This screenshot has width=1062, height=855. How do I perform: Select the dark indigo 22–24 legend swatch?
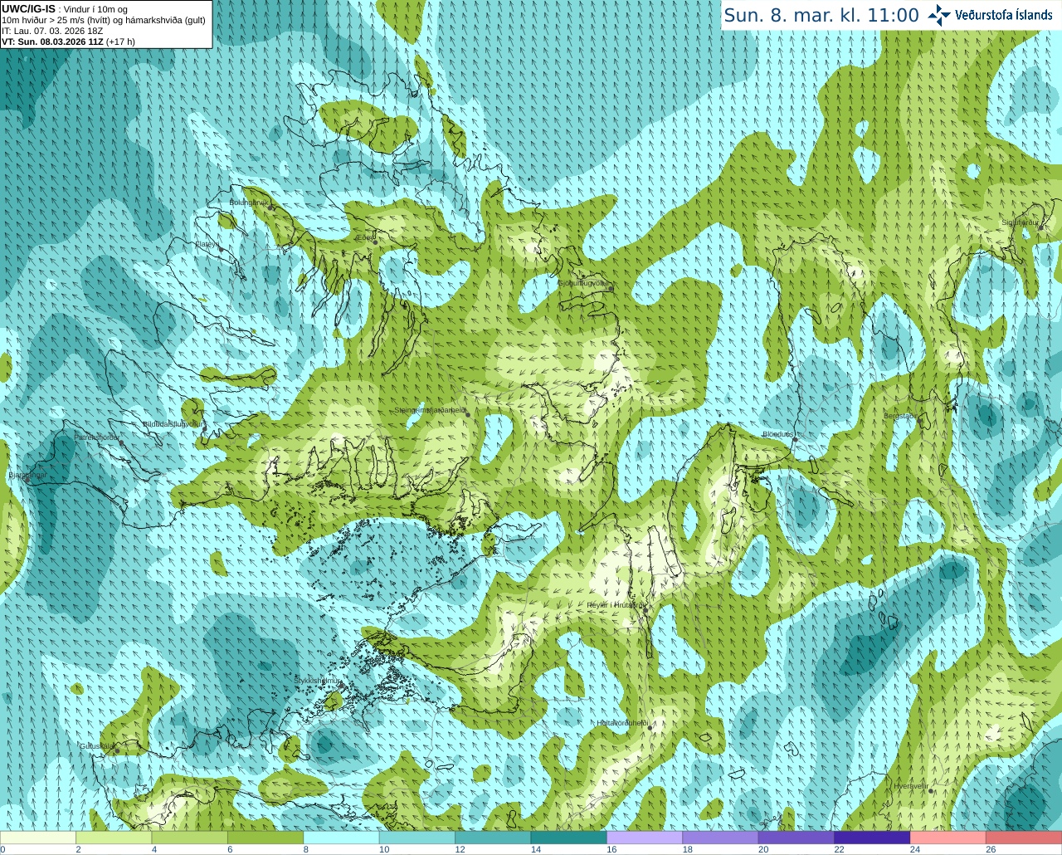click(x=872, y=838)
